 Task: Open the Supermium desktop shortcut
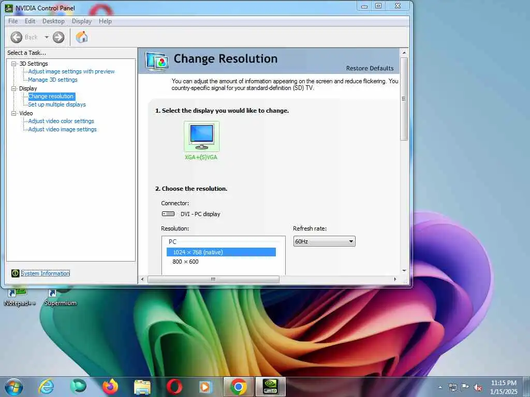coord(61,297)
